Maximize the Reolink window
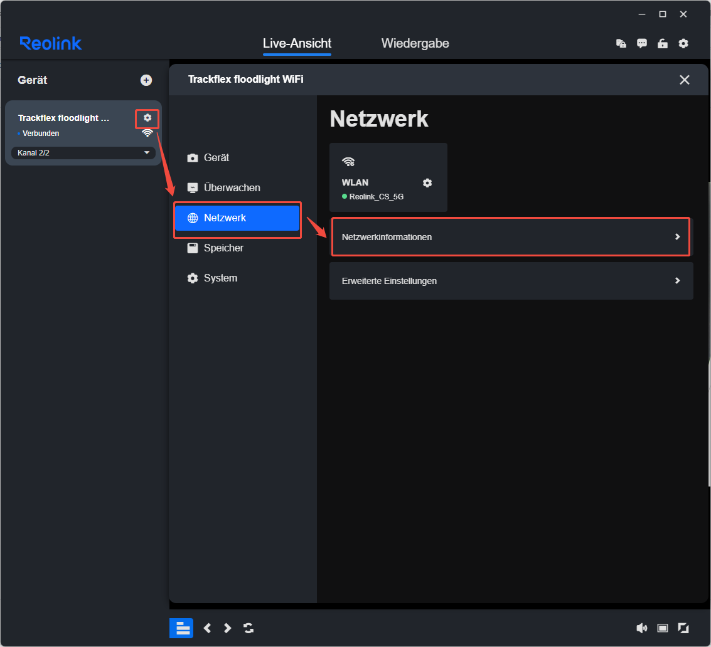 [663, 14]
